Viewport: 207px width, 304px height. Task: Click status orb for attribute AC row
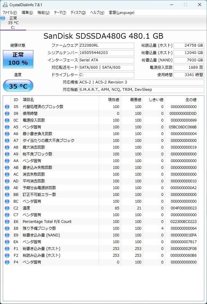[7, 174]
